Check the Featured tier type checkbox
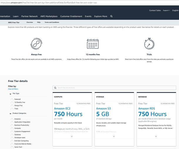This screenshot has width=179, height=149. pyautogui.click(x=12, y=99)
